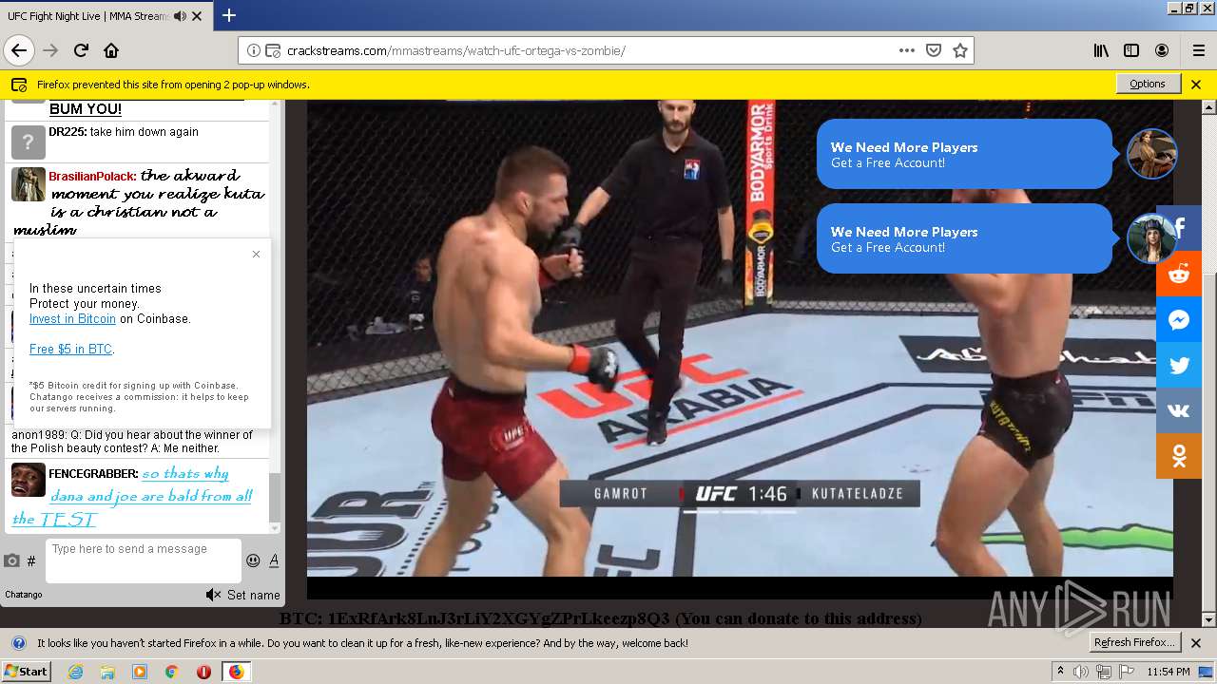
Task: Open the Free $5 in BTC link
Action: tap(70, 350)
